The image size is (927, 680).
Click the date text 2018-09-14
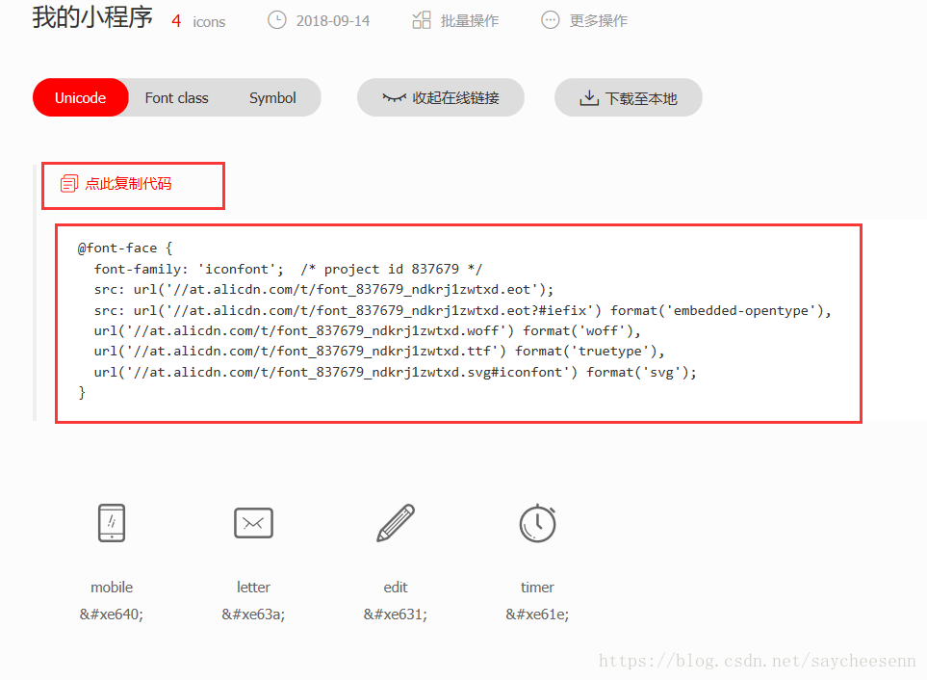click(333, 21)
